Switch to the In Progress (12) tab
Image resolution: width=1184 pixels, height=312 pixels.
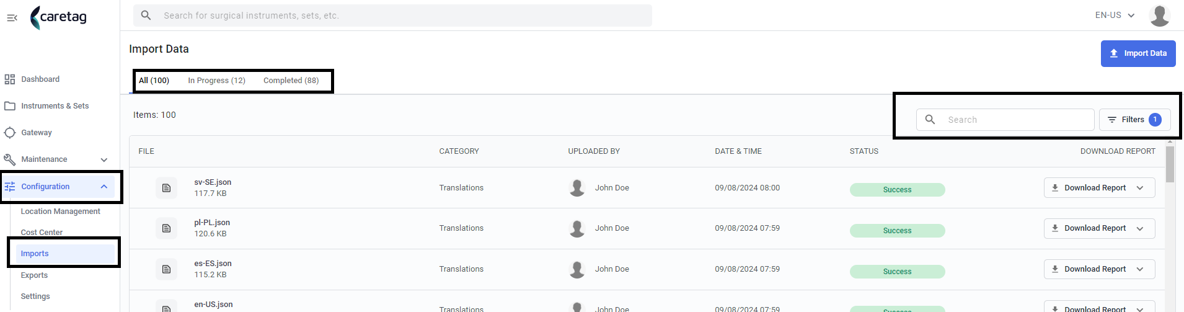[x=216, y=81]
